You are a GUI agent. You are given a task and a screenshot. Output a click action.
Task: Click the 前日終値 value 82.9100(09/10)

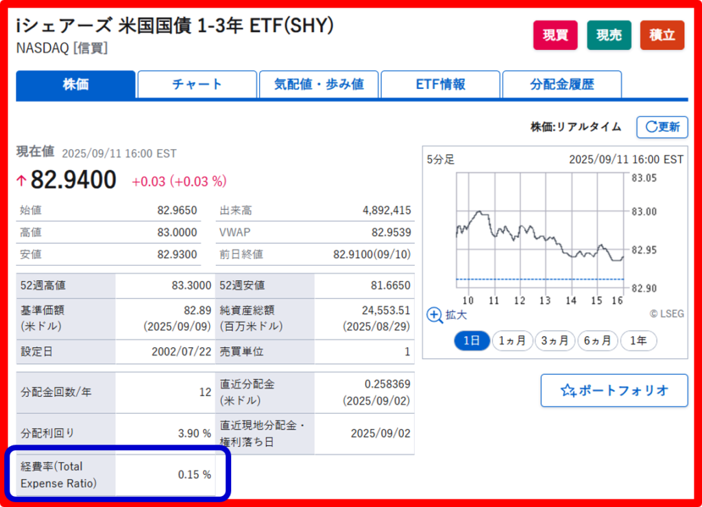[372, 255]
